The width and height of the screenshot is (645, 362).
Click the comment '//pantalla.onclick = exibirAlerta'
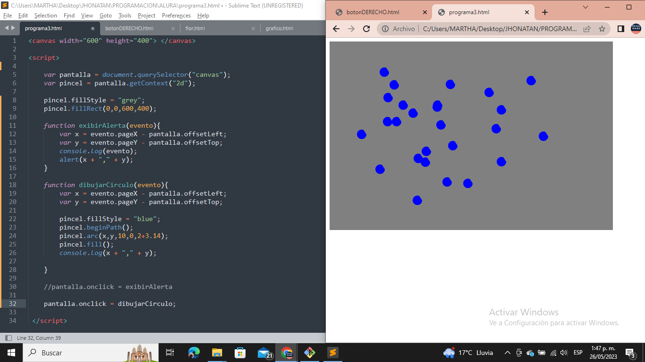108,287
